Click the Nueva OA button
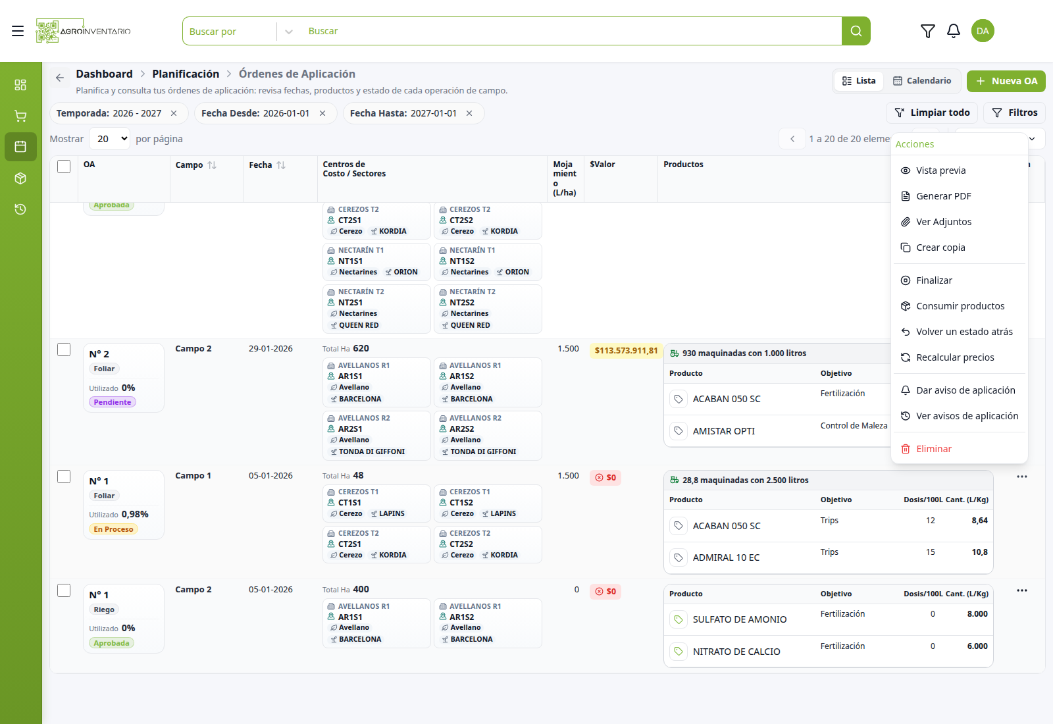 click(x=1006, y=81)
